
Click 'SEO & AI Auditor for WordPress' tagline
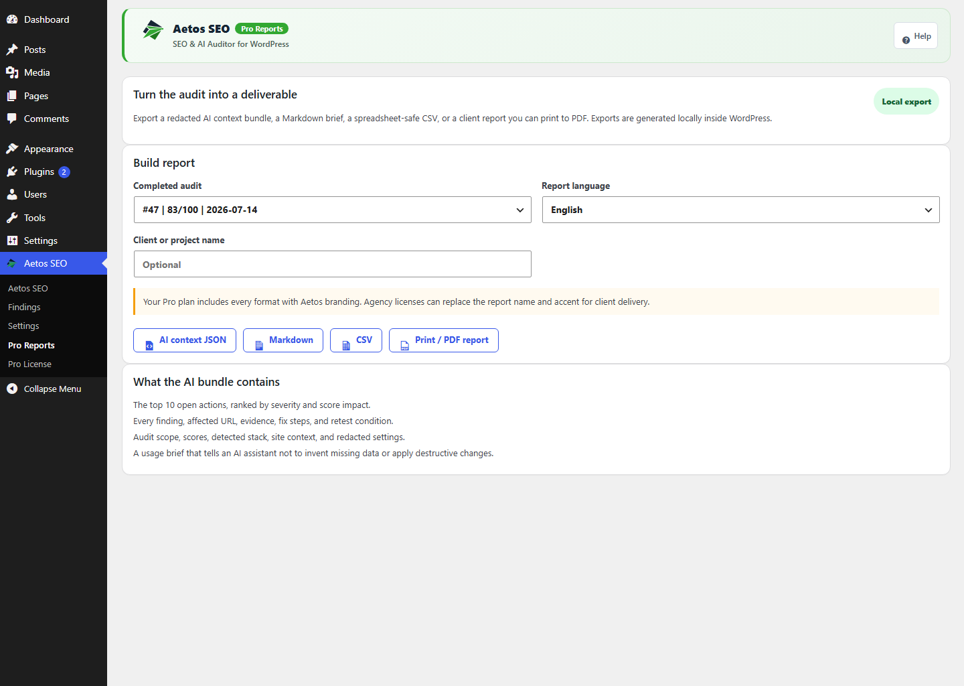(x=231, y=44)
